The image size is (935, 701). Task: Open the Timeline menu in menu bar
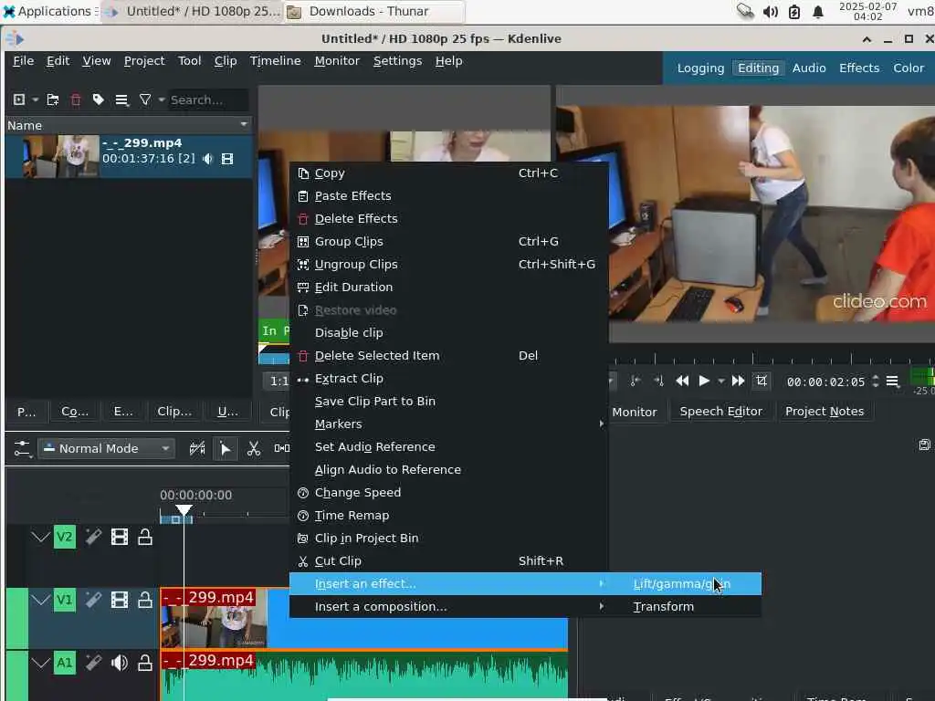click(x=275, y=61)
